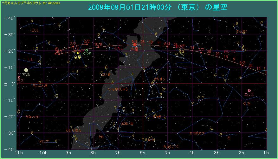The height and width of the screenshot is (159, 278).
Task: Click the Sun (太陽) disc icon
Action: coord(26,70)
